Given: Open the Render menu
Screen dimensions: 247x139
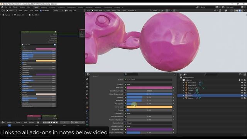Looking at the screenshot, I should click(x=15, y=7).
